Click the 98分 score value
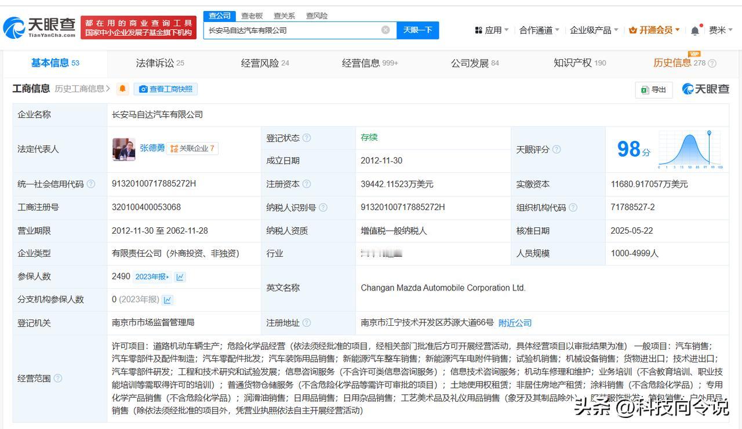The height and width of the screenshot is (429, 742). [634, 150]
